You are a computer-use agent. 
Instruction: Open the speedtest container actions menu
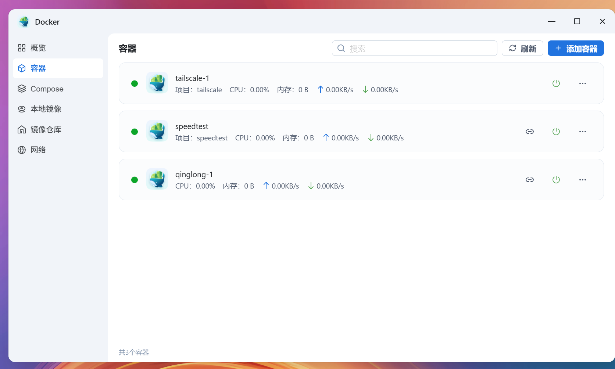coord(583,131)
